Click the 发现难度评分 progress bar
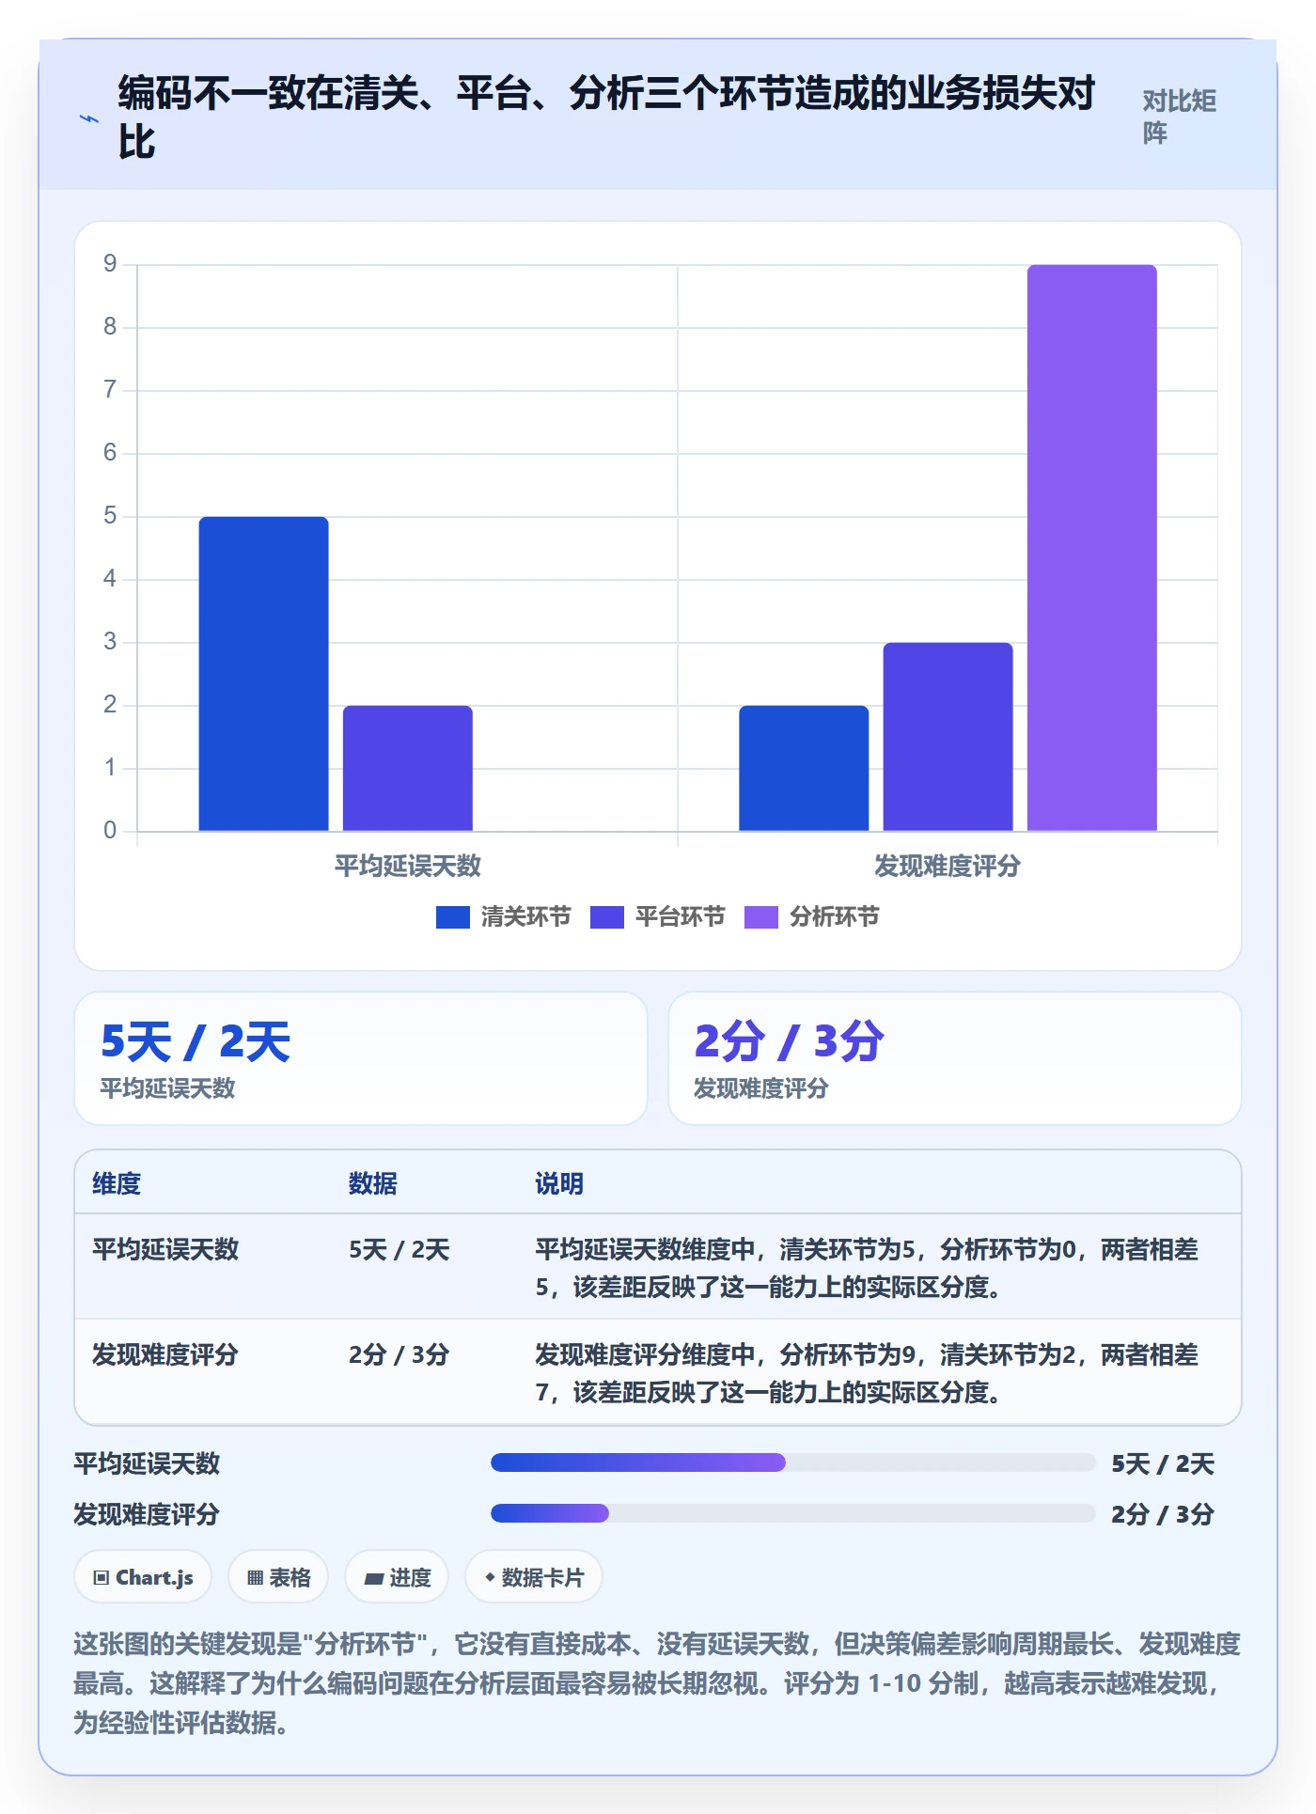Screen dimensions: 1316x1814 pos(793,1513)
